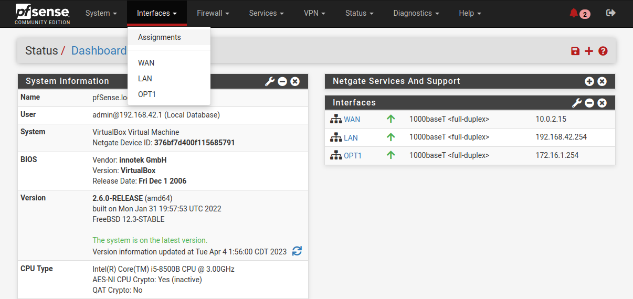Click the OPT1 network interface icon

336,155
